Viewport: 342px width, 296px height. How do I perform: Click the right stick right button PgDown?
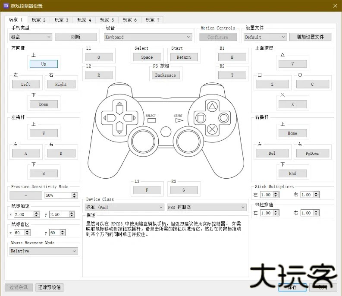pyautogui.click(x=313, y=153)
